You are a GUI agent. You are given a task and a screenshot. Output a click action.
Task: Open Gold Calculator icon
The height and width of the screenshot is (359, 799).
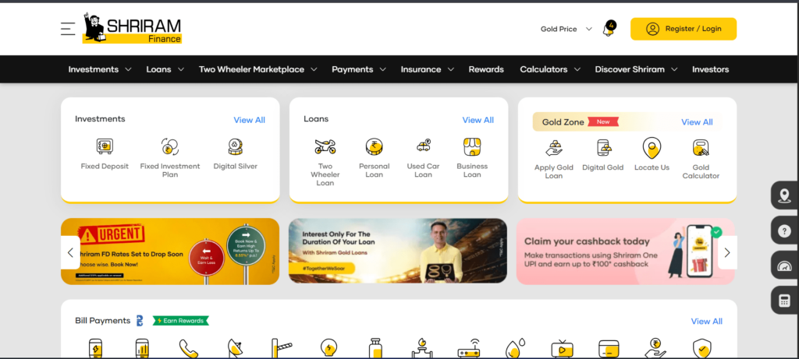[x=701, y=147]
